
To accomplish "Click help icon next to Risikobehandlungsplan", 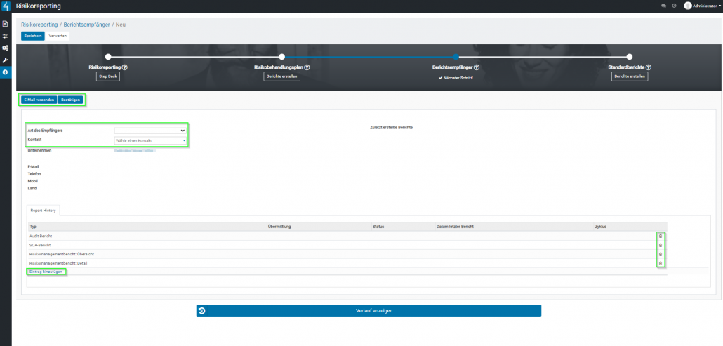I will [x=307, y=67].
